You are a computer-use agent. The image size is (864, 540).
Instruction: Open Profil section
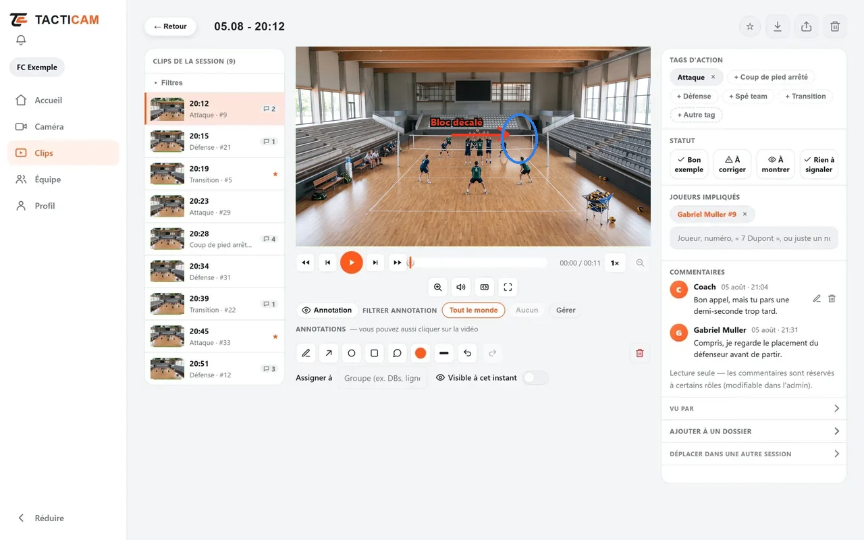pyautogui.click(x=63, y=206)
